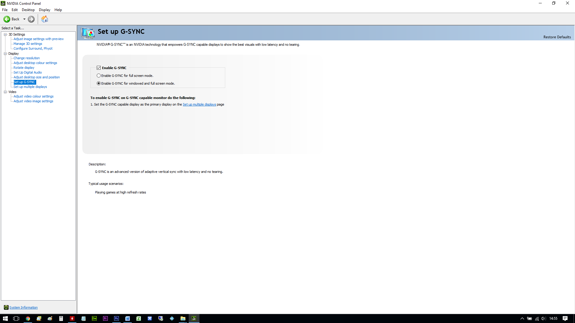The image size is (575, 323).
Task: Select Set up G-SYNC in task tree
Action: point(25,82)
